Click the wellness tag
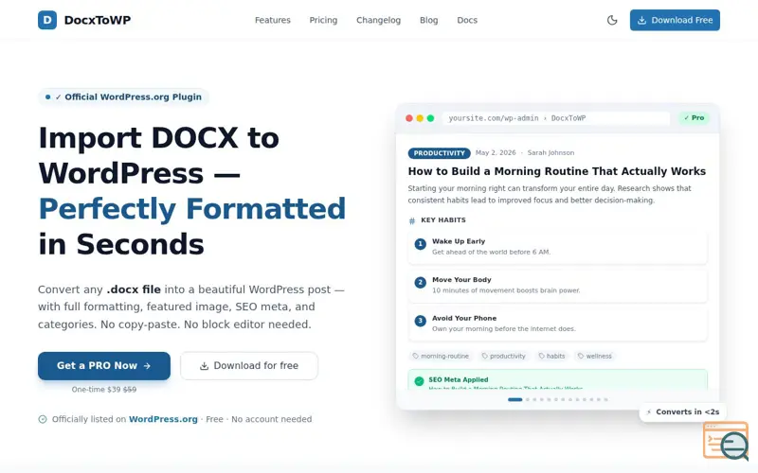The height and width of the screenshot is (473, 758). [x=594, y=357]
